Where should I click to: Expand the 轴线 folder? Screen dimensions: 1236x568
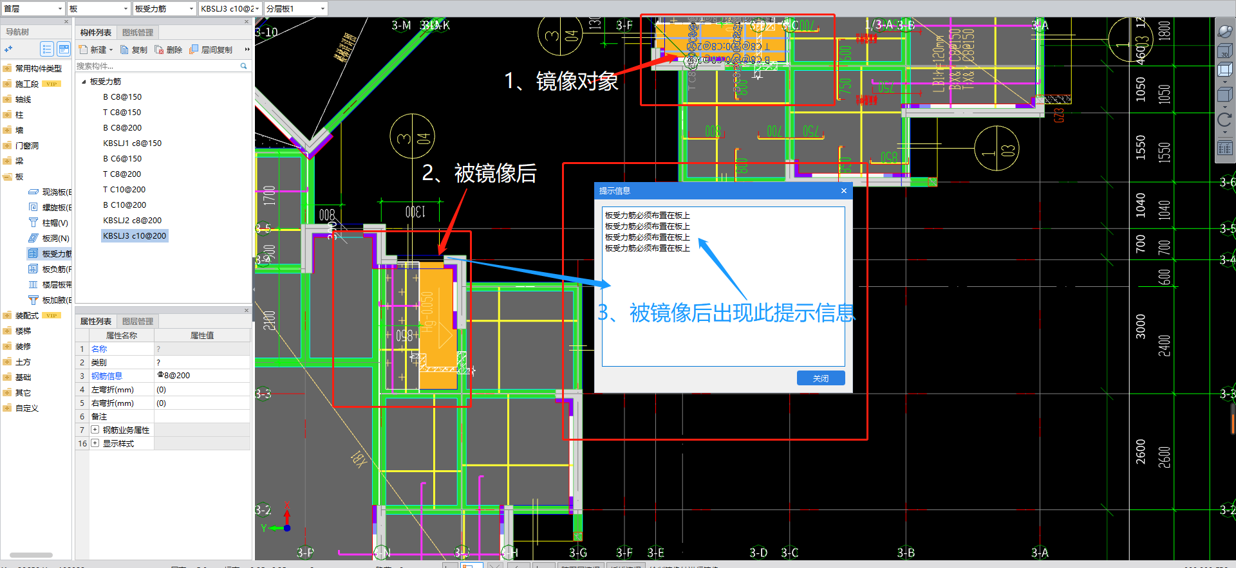pos(7,99)
